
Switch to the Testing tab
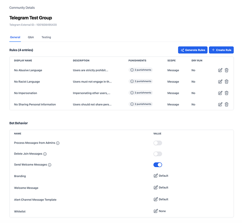(x=46, y=37)
